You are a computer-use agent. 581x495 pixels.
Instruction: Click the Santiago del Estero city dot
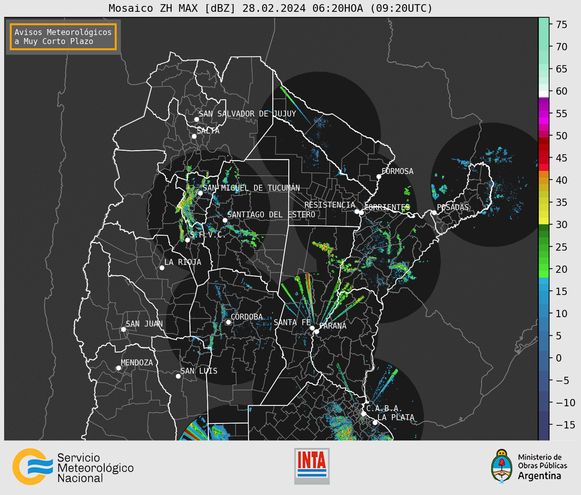coord(225,220)
